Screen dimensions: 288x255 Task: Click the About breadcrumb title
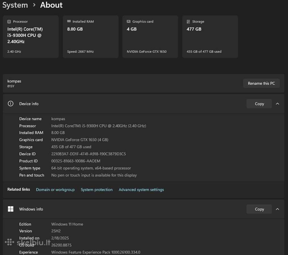51,5
